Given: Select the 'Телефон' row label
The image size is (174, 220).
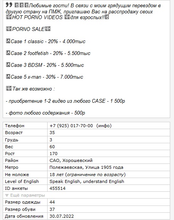Looking at the screenshot, I should (x=14, y=126).
